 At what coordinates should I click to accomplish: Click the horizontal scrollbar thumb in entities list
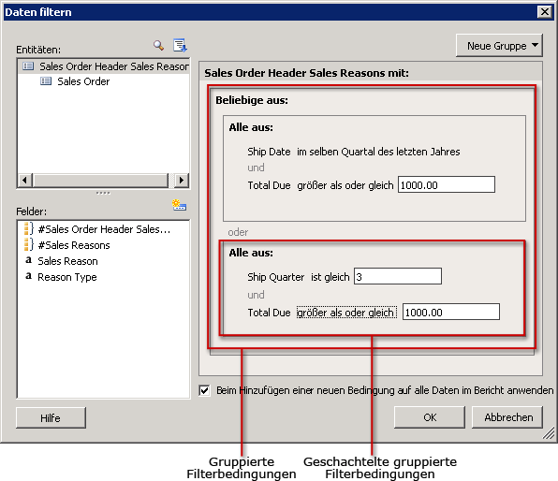(100, 180)
